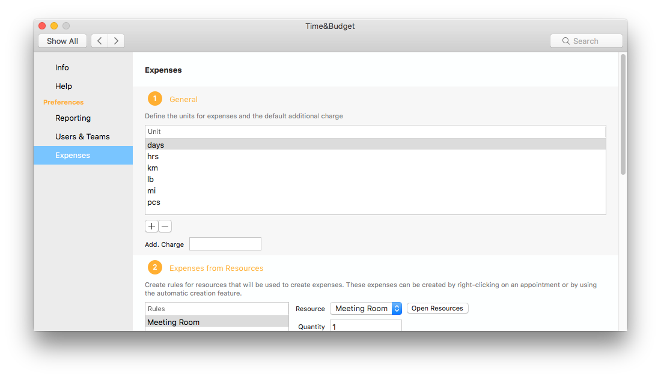Select the hrs unit row
Screen dimensions: 661x379
tap(375, 156)
